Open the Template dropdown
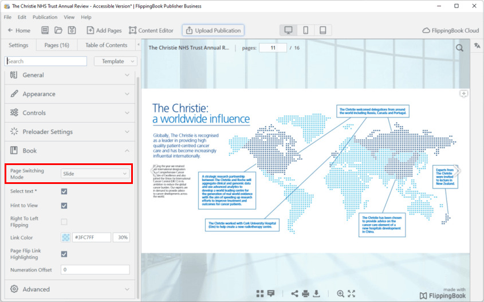The image size is (484, 302). coord(116,61)
